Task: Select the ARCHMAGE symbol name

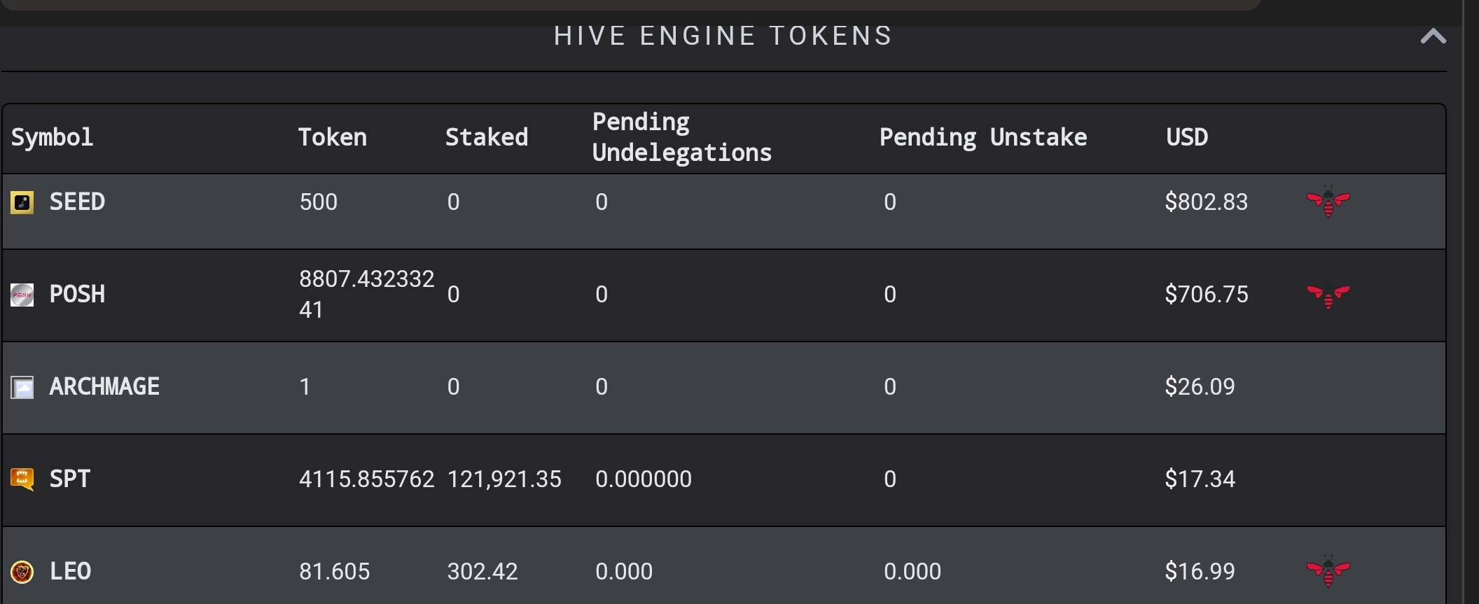Action: (104, 386)
